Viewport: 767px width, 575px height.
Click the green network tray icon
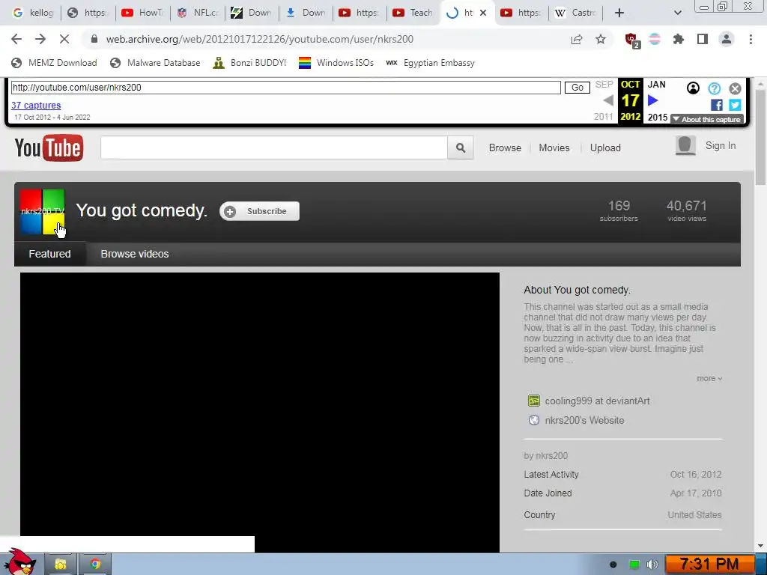tap(634, 565)
